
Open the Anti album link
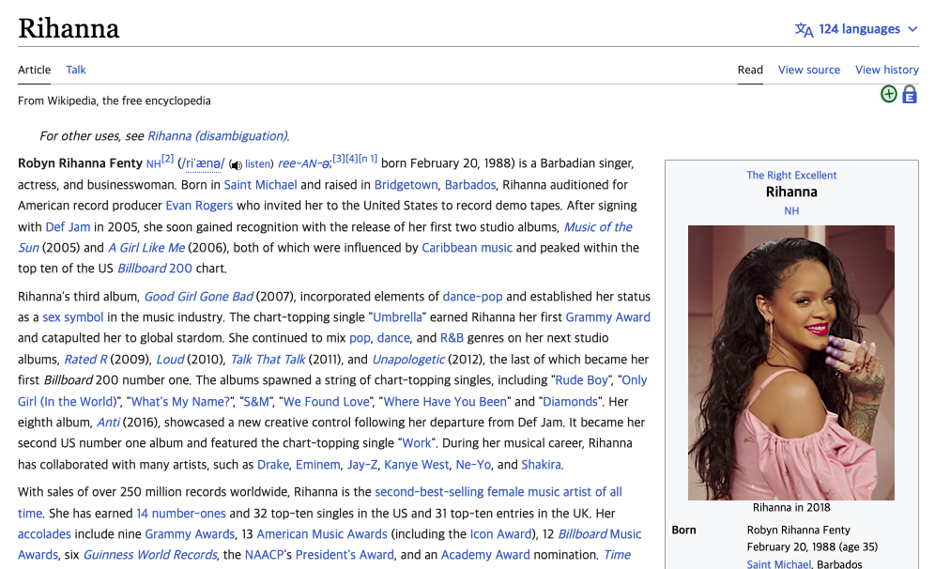[x=109, y=423]
